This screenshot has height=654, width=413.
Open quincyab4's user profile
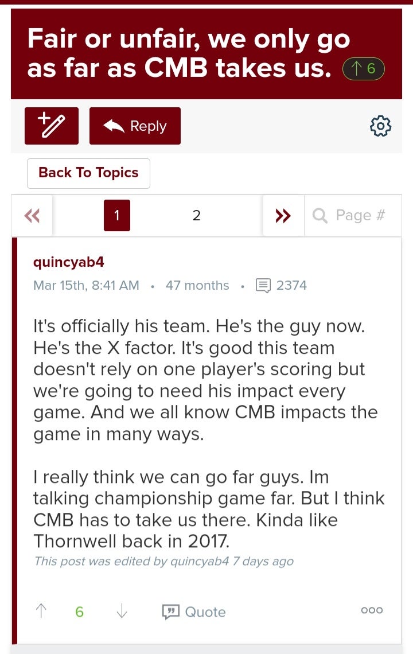point(69,262)
